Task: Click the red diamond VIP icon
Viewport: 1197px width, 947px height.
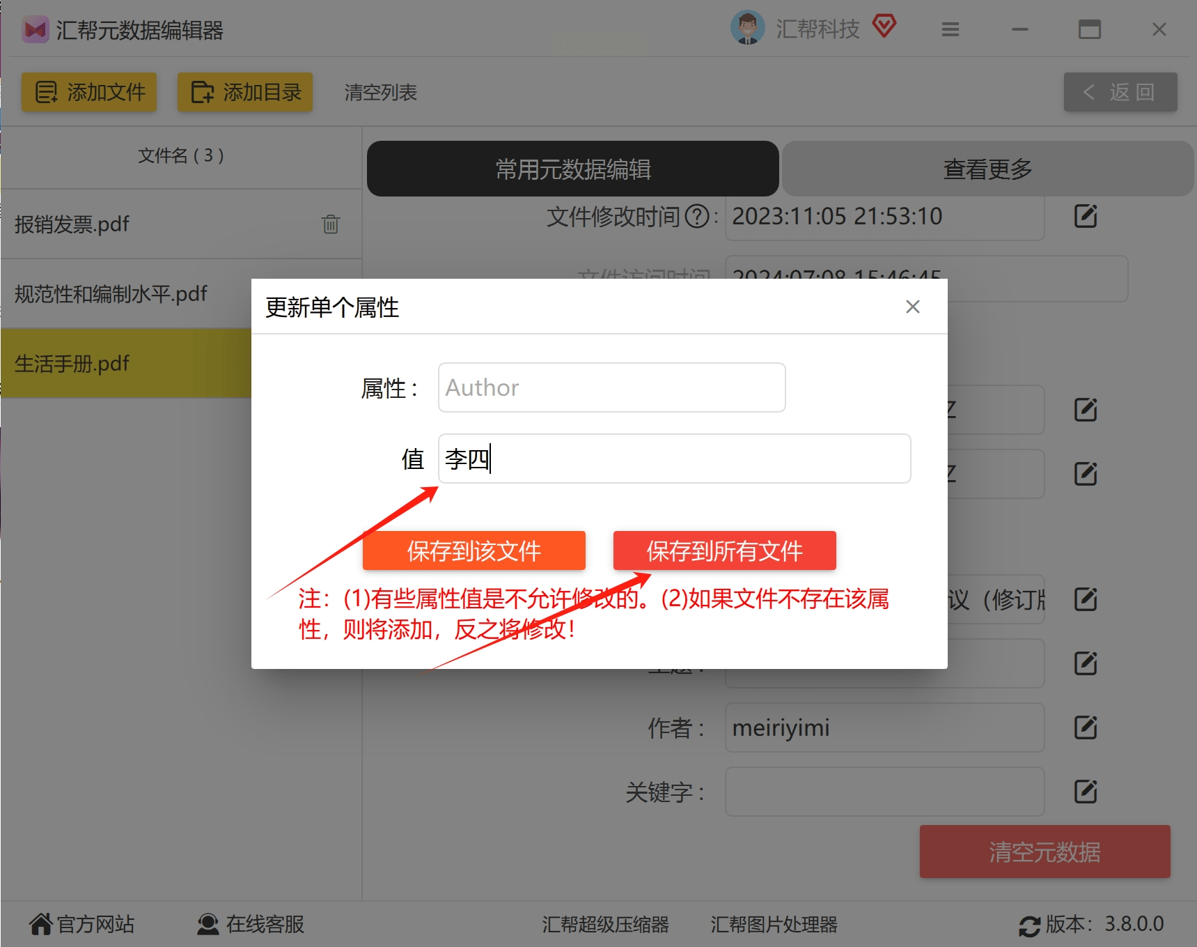Action: click(884, 27)
